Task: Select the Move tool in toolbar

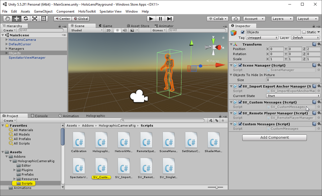Action: 17,19
